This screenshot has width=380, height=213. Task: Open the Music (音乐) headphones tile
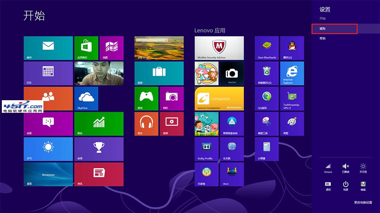point(146,124)
